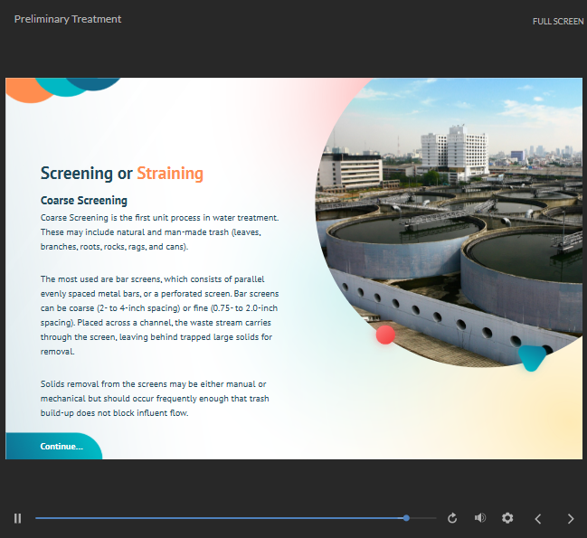Click the teal hotspot marker on photo
587x538 pixels.
532,358
